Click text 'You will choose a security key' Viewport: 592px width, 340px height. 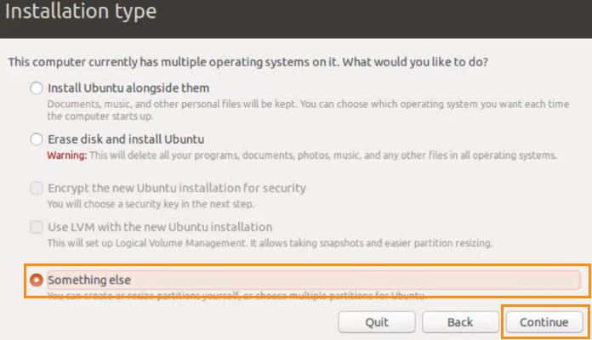pyautogui.click(x=151, y=204)
